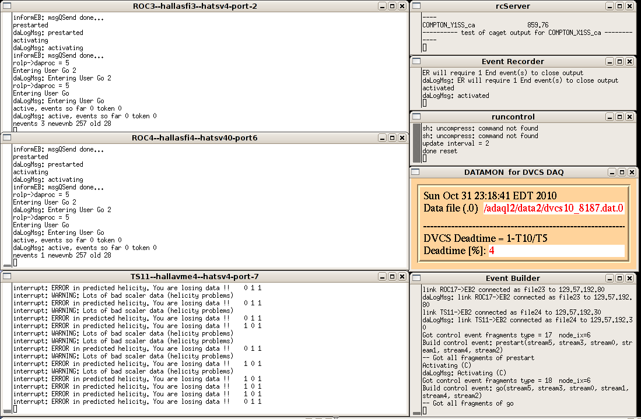Minimize the TS11--hallavme4 window
Screen dimensions: 641x419
click(382, 276)
